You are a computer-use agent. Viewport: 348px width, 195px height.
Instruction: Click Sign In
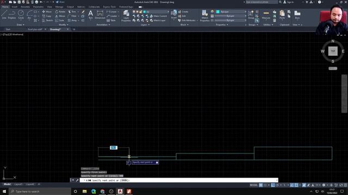289,2
